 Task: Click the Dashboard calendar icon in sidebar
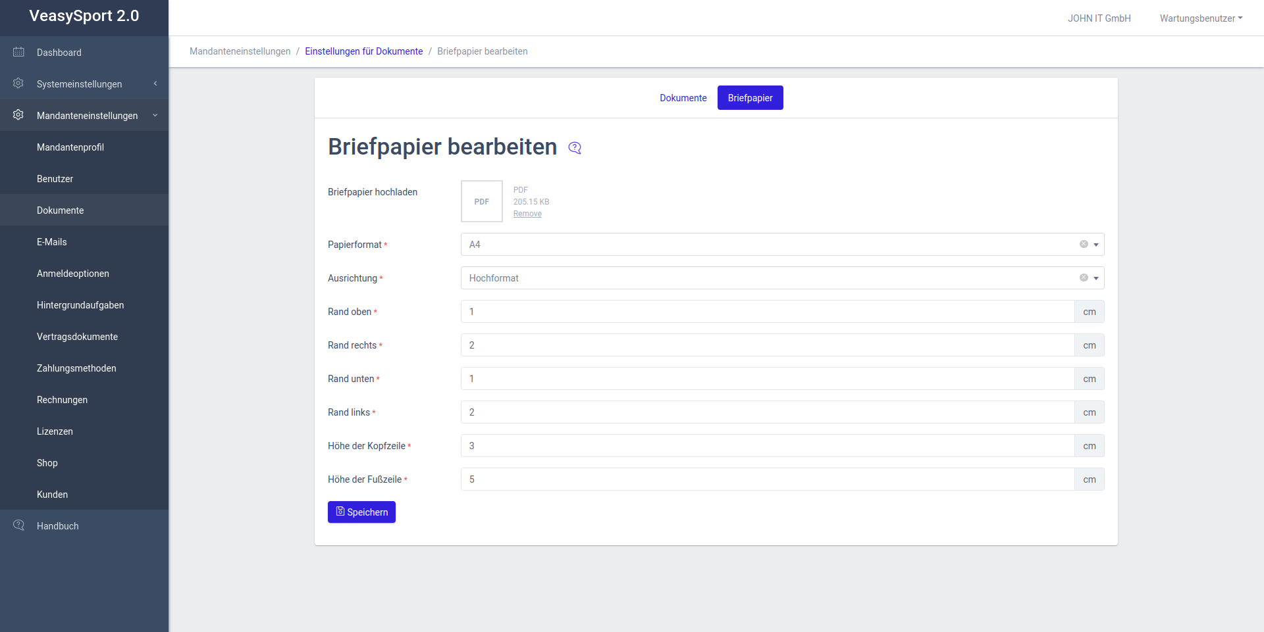(18, 52)
